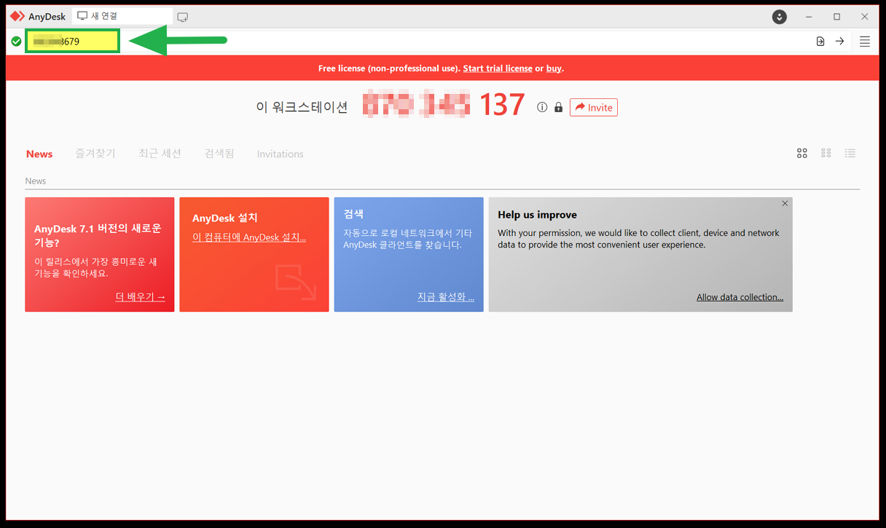Switch to the 검색됨 tab

[219, 154]
